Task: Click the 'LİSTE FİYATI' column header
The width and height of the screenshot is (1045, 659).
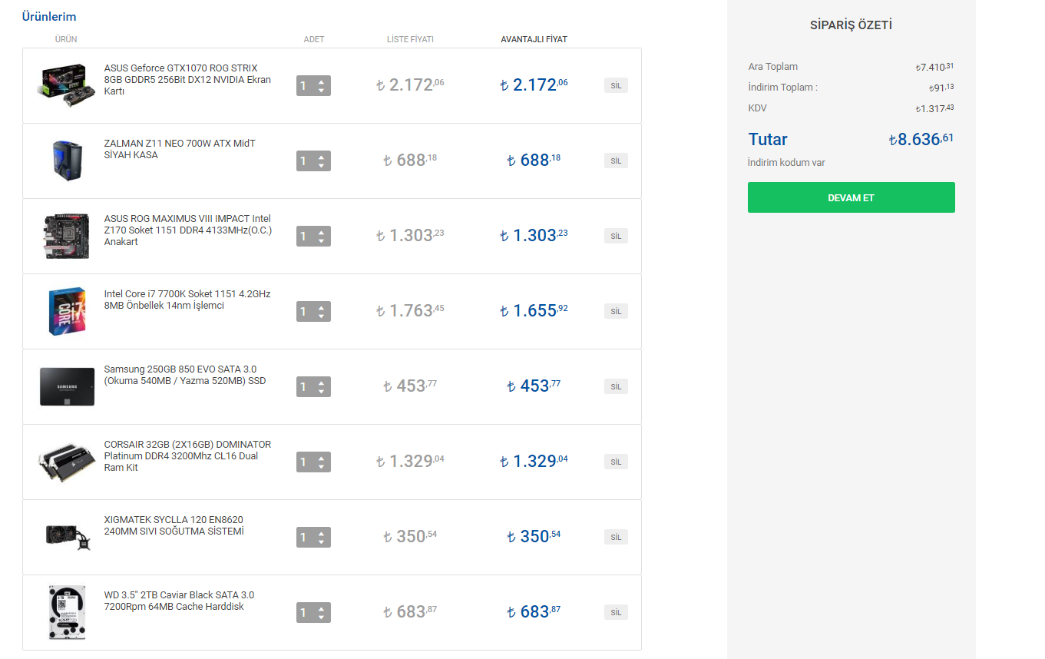Action: pos(410,39)
